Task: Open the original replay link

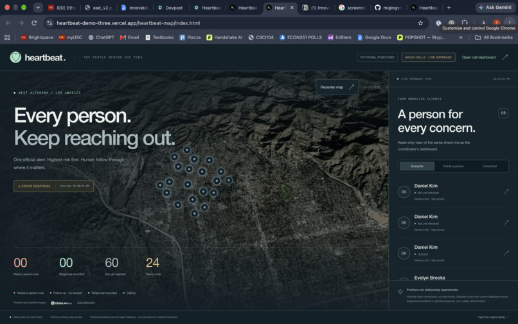Action: click(x=493, y=317)
